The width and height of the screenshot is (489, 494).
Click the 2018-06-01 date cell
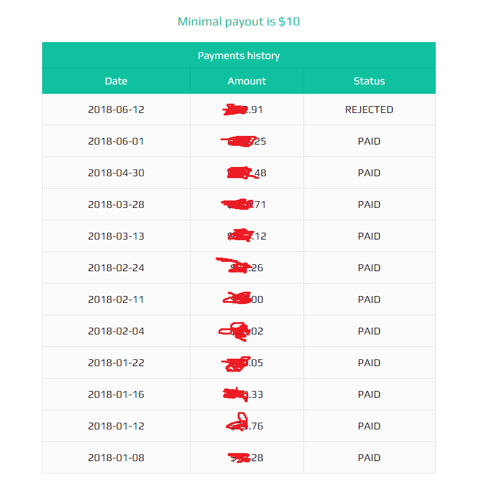(116, 141)
